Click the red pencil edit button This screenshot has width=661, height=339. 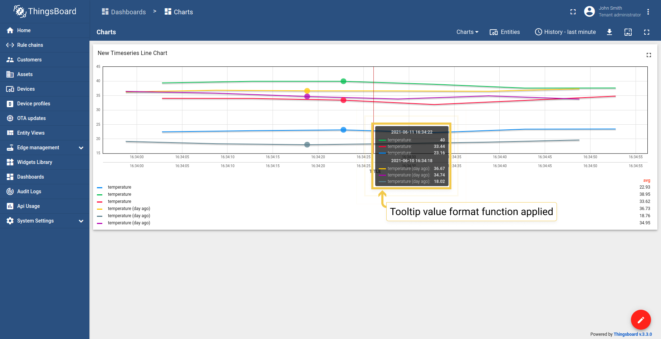click(641, 320)
